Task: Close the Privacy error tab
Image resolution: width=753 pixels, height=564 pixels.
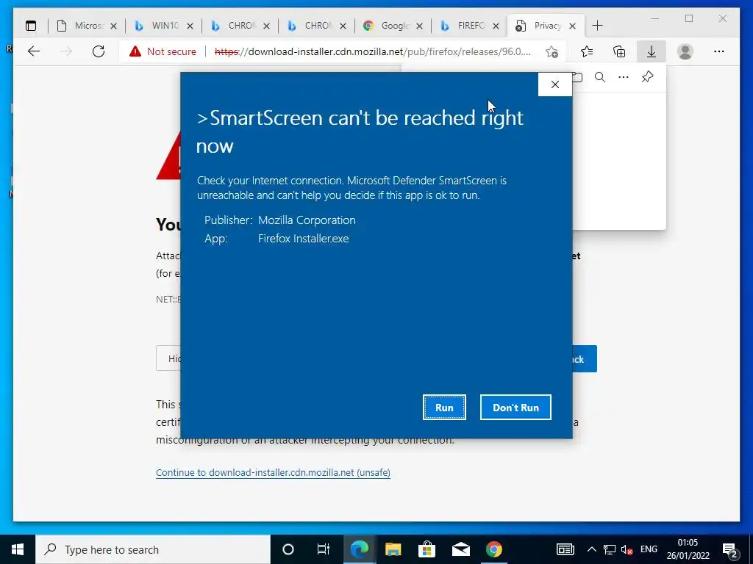Action: tap(572, 26)
